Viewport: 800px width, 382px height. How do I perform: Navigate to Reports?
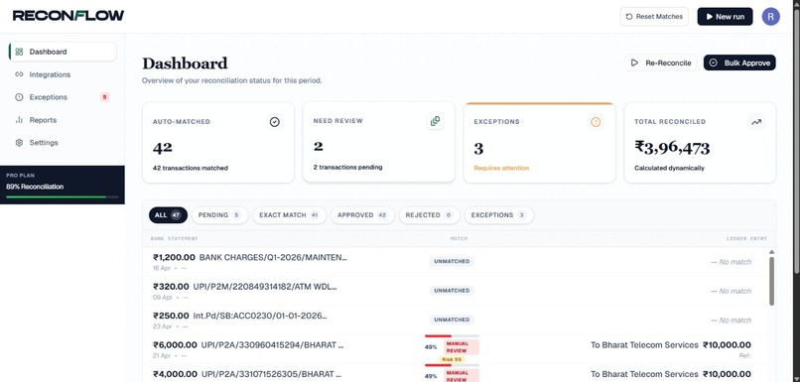[x=63, y=120]
